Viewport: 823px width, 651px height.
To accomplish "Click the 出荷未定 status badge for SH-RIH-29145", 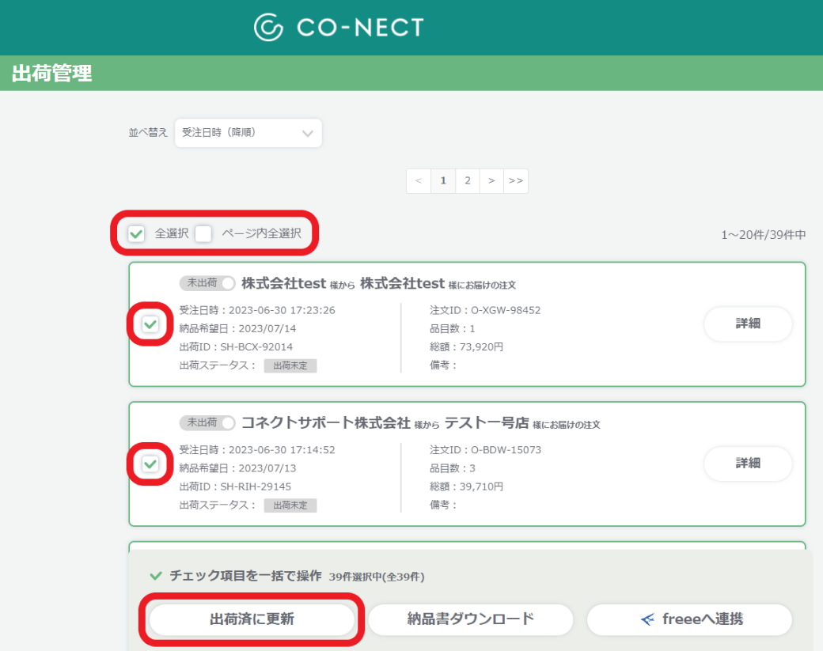I will pyautogui.click(x=290, y=505).
